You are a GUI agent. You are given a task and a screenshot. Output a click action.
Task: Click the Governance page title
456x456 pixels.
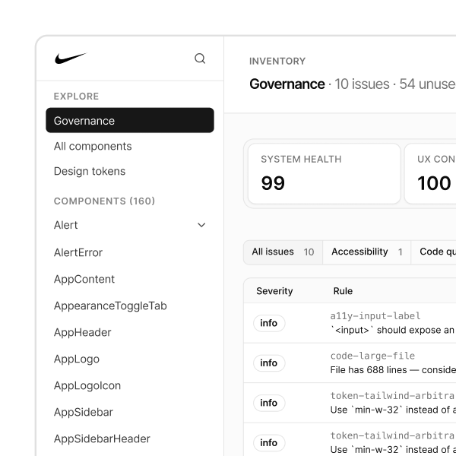click(x=287, y=84)
